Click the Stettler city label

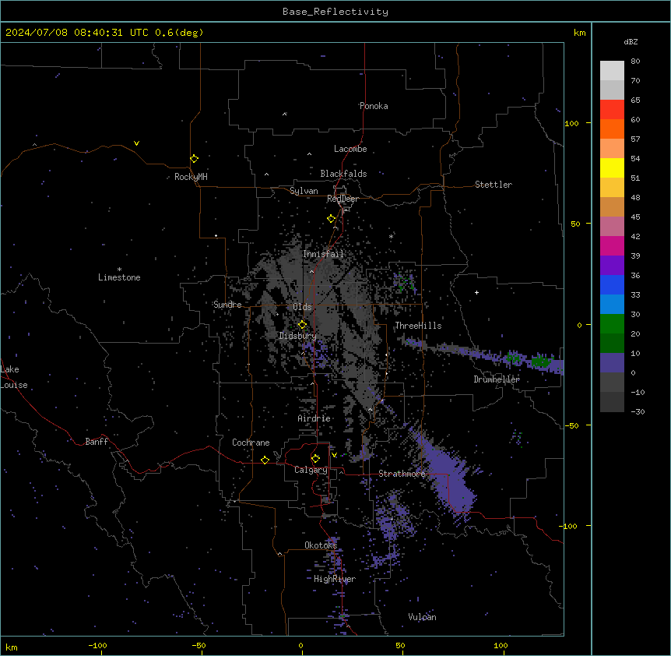point(494,185)
